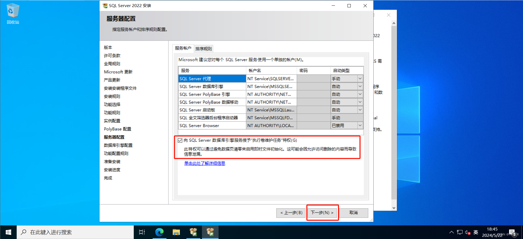Click the muted volume tray icon
523x239 pixels.
pos(468,232)
